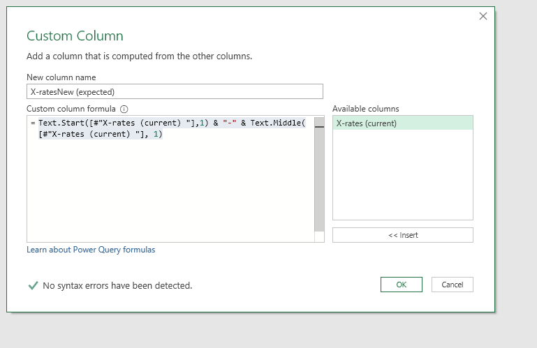Click the 'Custom column formula' label

click(71, 109)
